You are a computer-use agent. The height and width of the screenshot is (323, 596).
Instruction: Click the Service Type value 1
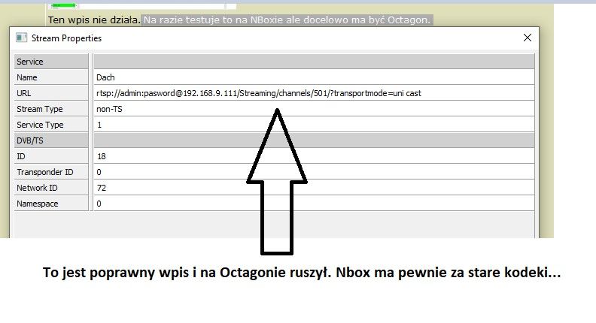pyautogui.click(x=314, y=125)
